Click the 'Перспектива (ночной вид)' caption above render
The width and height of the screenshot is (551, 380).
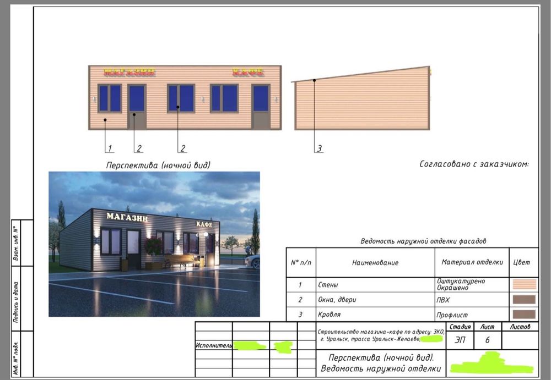click(158, 165)
